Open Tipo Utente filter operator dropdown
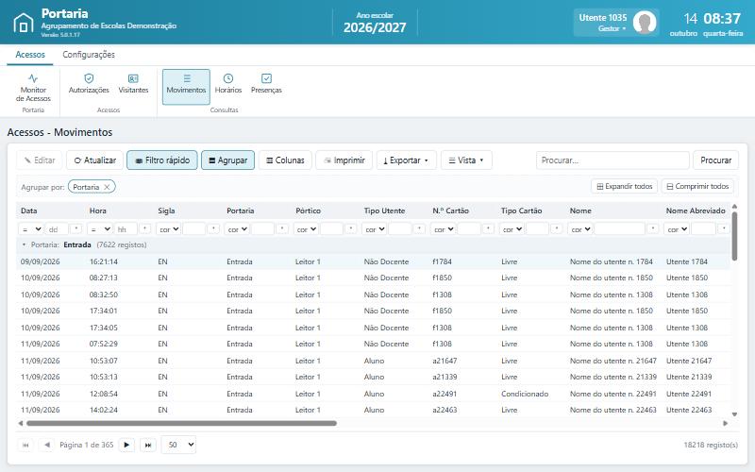 click(x=375, y=229)
